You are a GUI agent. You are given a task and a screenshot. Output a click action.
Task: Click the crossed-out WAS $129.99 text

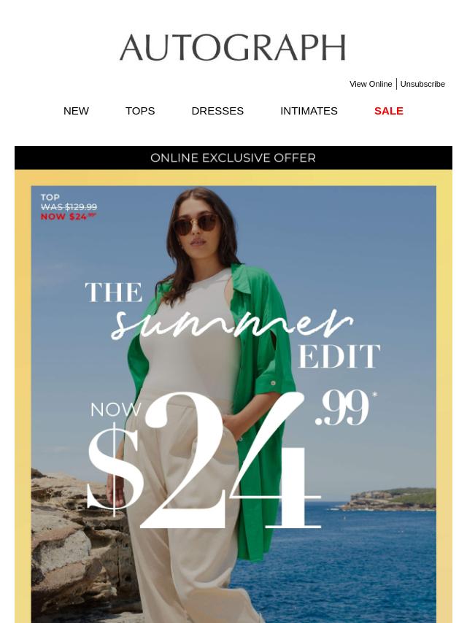(x=69, y=207)
